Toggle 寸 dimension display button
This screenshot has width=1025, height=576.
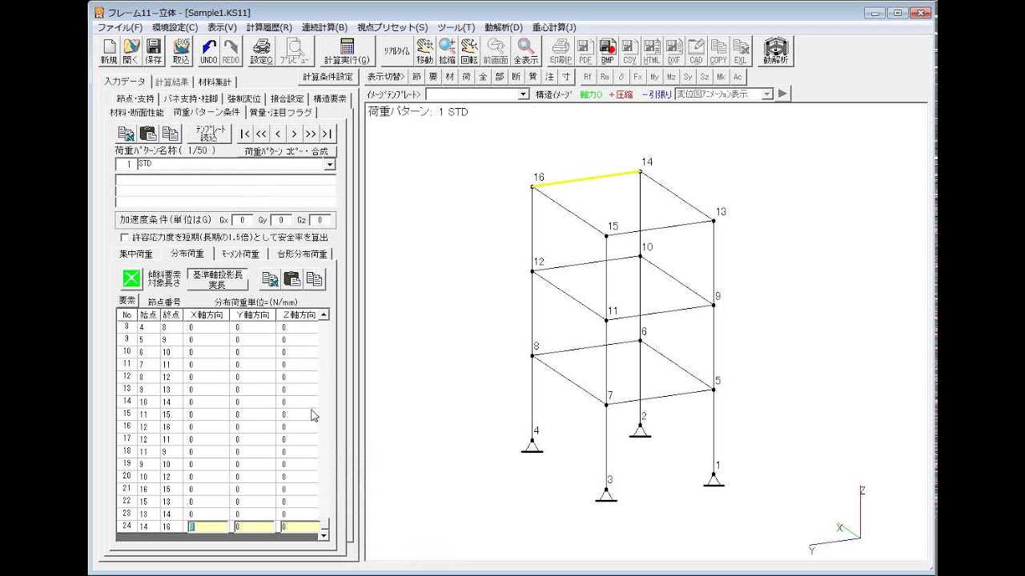pos(566,77)
